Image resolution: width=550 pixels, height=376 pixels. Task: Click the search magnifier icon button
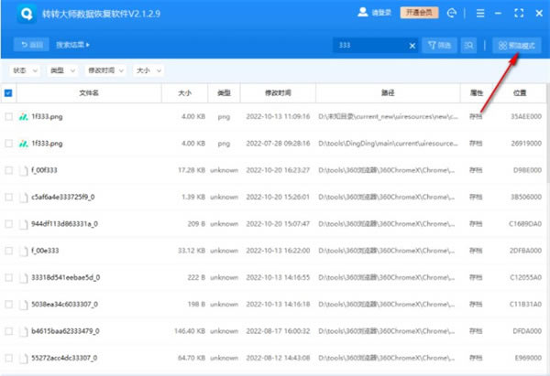pyautogui.click(x=469, y=45)
